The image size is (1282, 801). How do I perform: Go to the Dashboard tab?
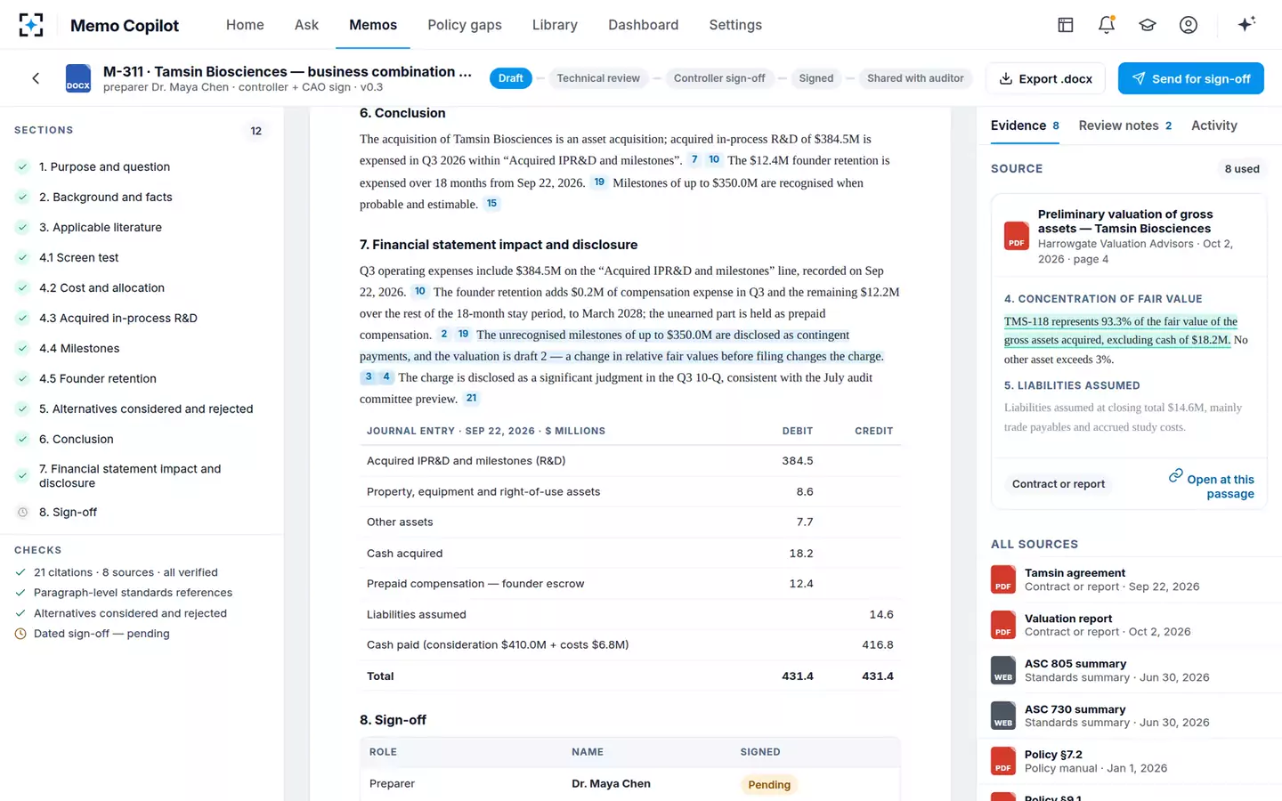tap(644, 25)
